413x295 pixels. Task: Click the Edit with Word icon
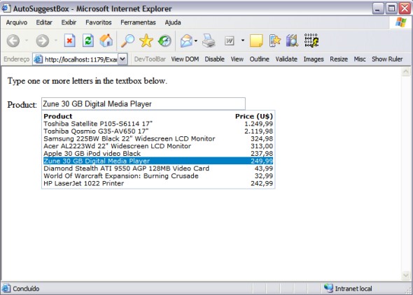click(x=230, y=41)
